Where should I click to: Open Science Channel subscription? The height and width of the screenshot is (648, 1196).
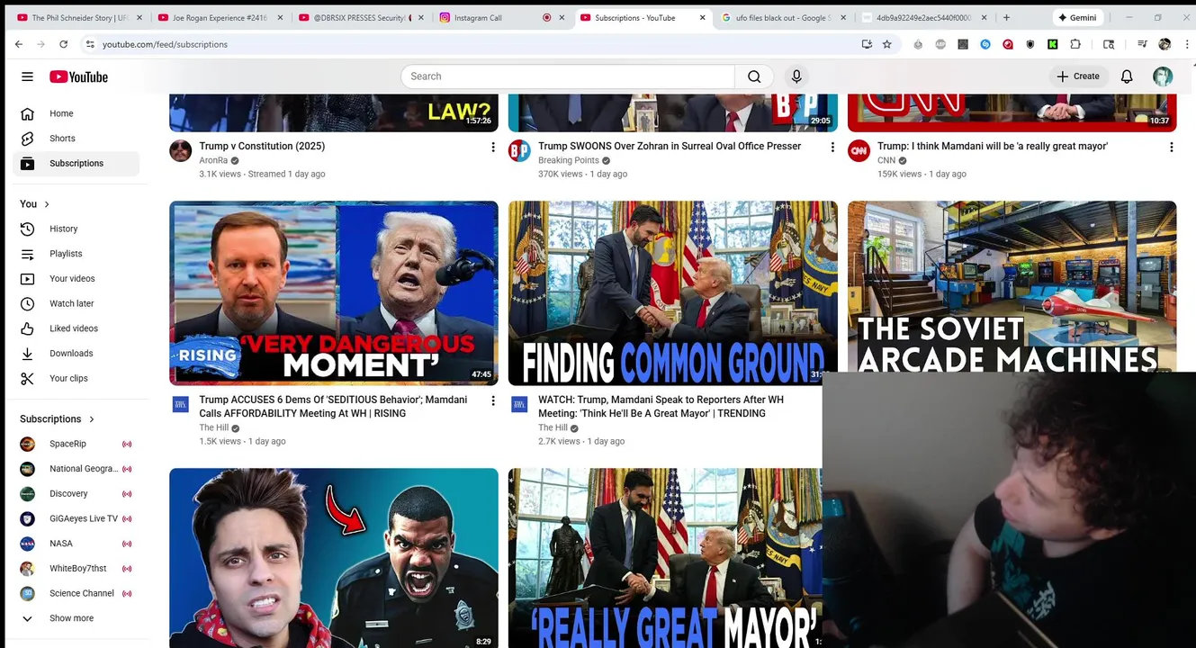(76, 593)
